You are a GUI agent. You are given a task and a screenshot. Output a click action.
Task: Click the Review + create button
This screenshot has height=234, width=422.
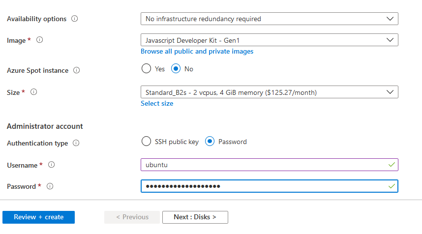pyautogui.click(x=38, y=217)
